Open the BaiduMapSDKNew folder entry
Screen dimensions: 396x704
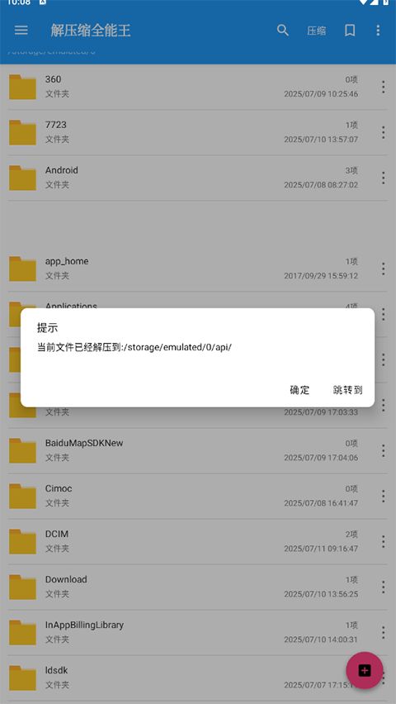point(198,450)
